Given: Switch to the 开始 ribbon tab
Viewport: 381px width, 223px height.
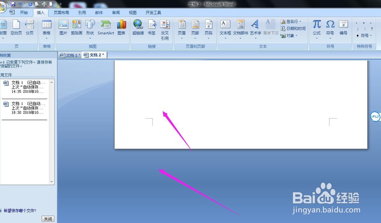Looking at the screenshot, I should pos(24,13).
